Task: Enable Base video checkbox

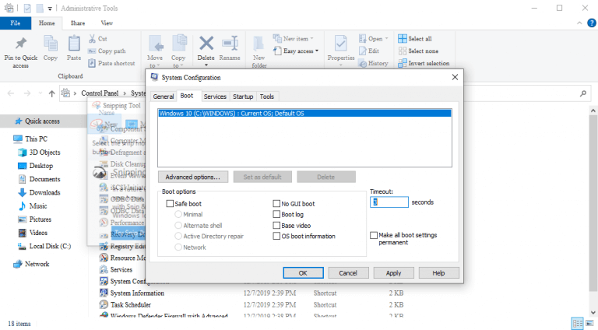Action: click(x=276, y=226)
